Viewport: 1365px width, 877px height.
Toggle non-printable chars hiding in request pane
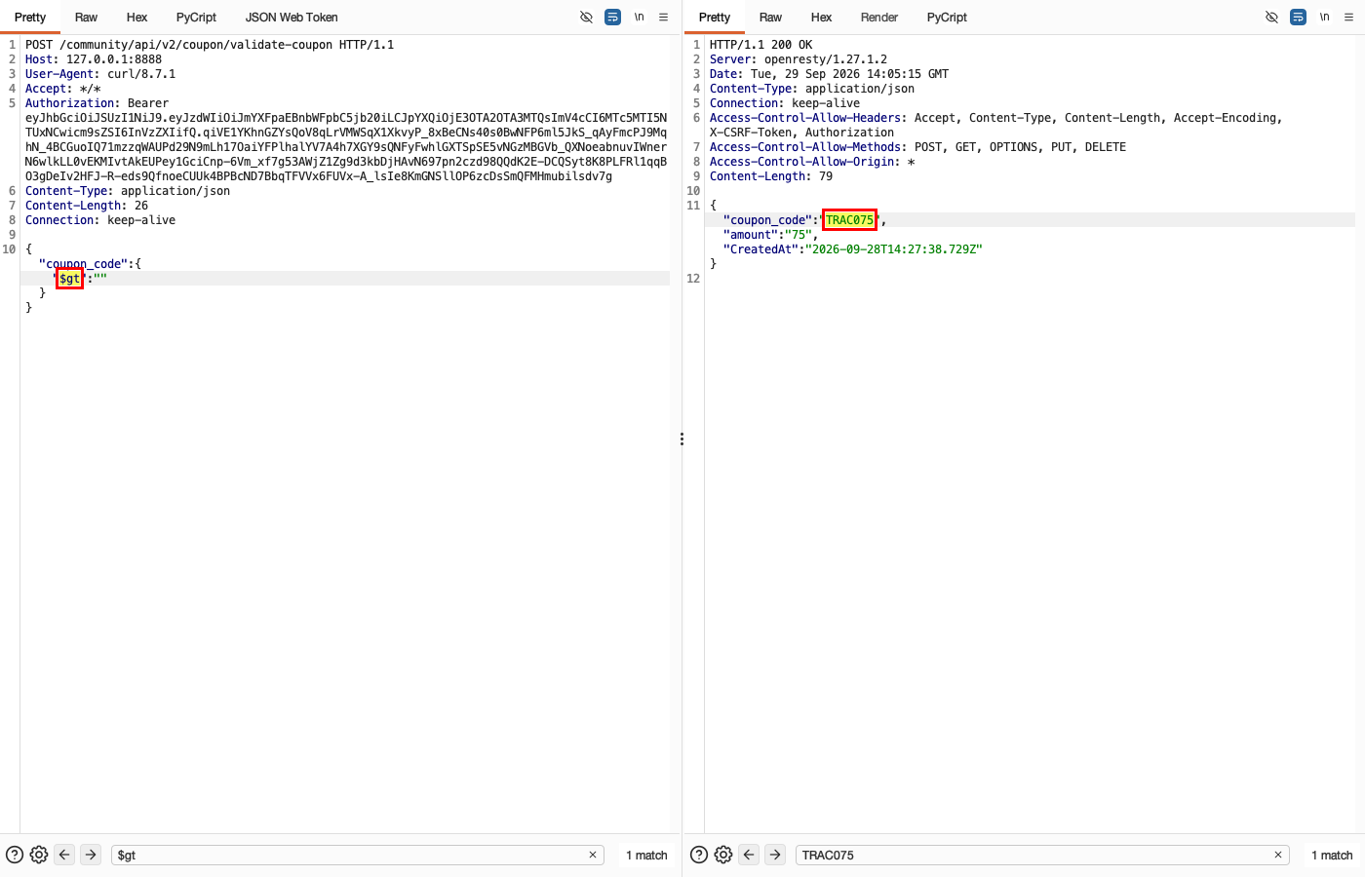tap(586, 18)
